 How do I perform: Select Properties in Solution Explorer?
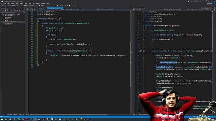(8, 17)
